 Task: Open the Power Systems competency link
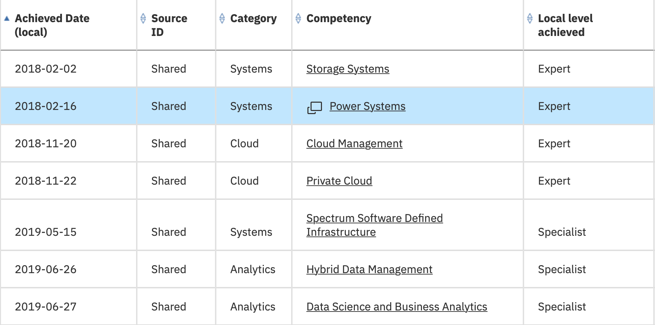tap(367, 106)
